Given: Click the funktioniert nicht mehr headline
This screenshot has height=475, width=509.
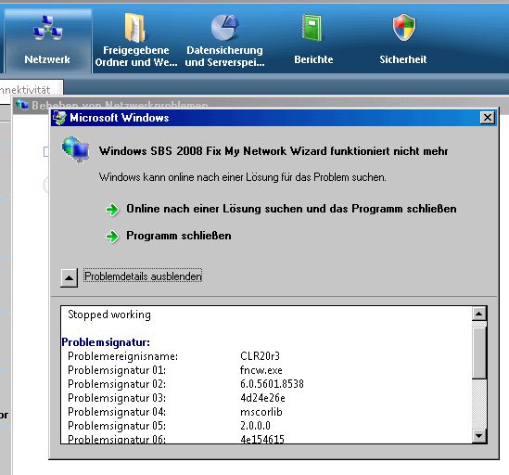Looking at the screenshot, I should pyautogui.click(x=274, y=151).
